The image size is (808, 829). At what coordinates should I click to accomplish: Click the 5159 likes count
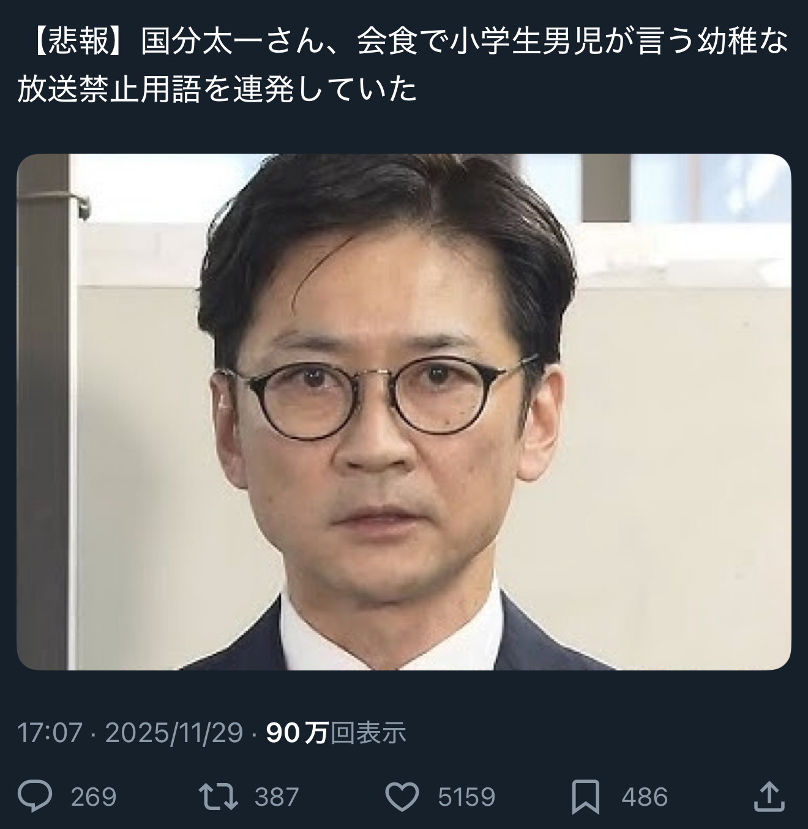tap(466, 797)
